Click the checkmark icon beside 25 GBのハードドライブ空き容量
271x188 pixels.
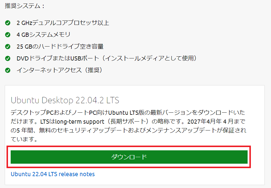coord(8,47)
